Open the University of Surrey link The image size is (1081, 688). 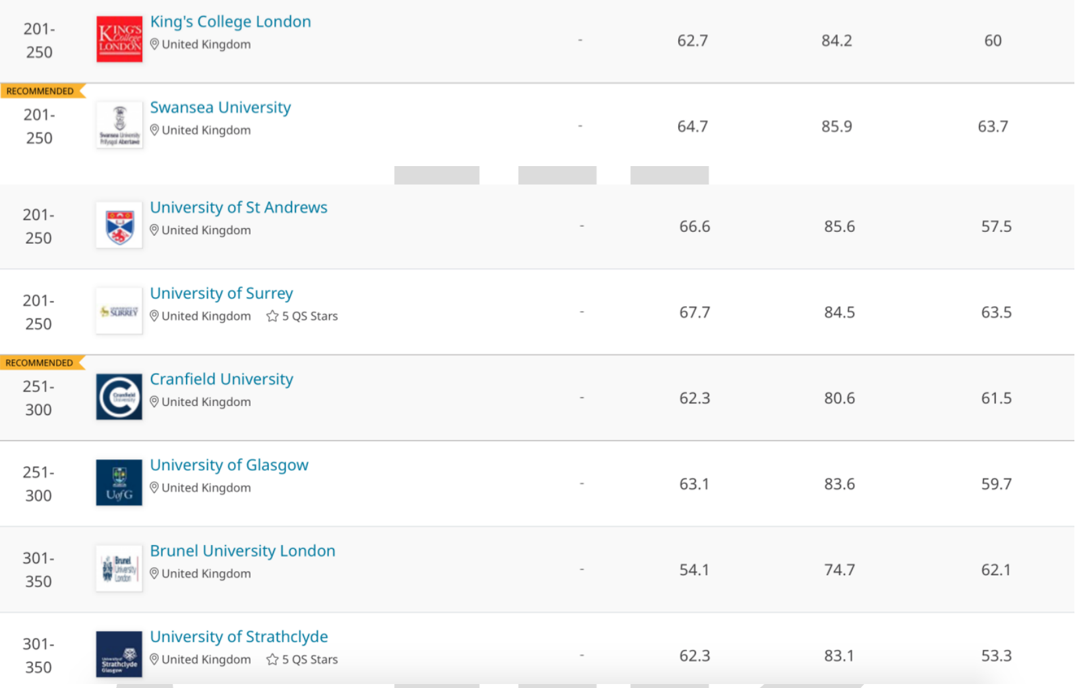click(221, 293)
